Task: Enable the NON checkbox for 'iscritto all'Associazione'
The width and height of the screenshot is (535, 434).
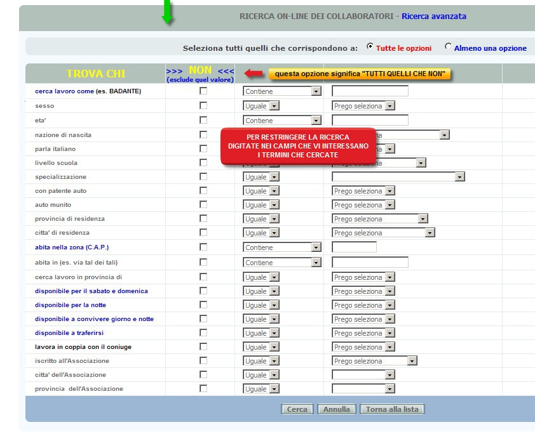Action: tap(203, 361)
